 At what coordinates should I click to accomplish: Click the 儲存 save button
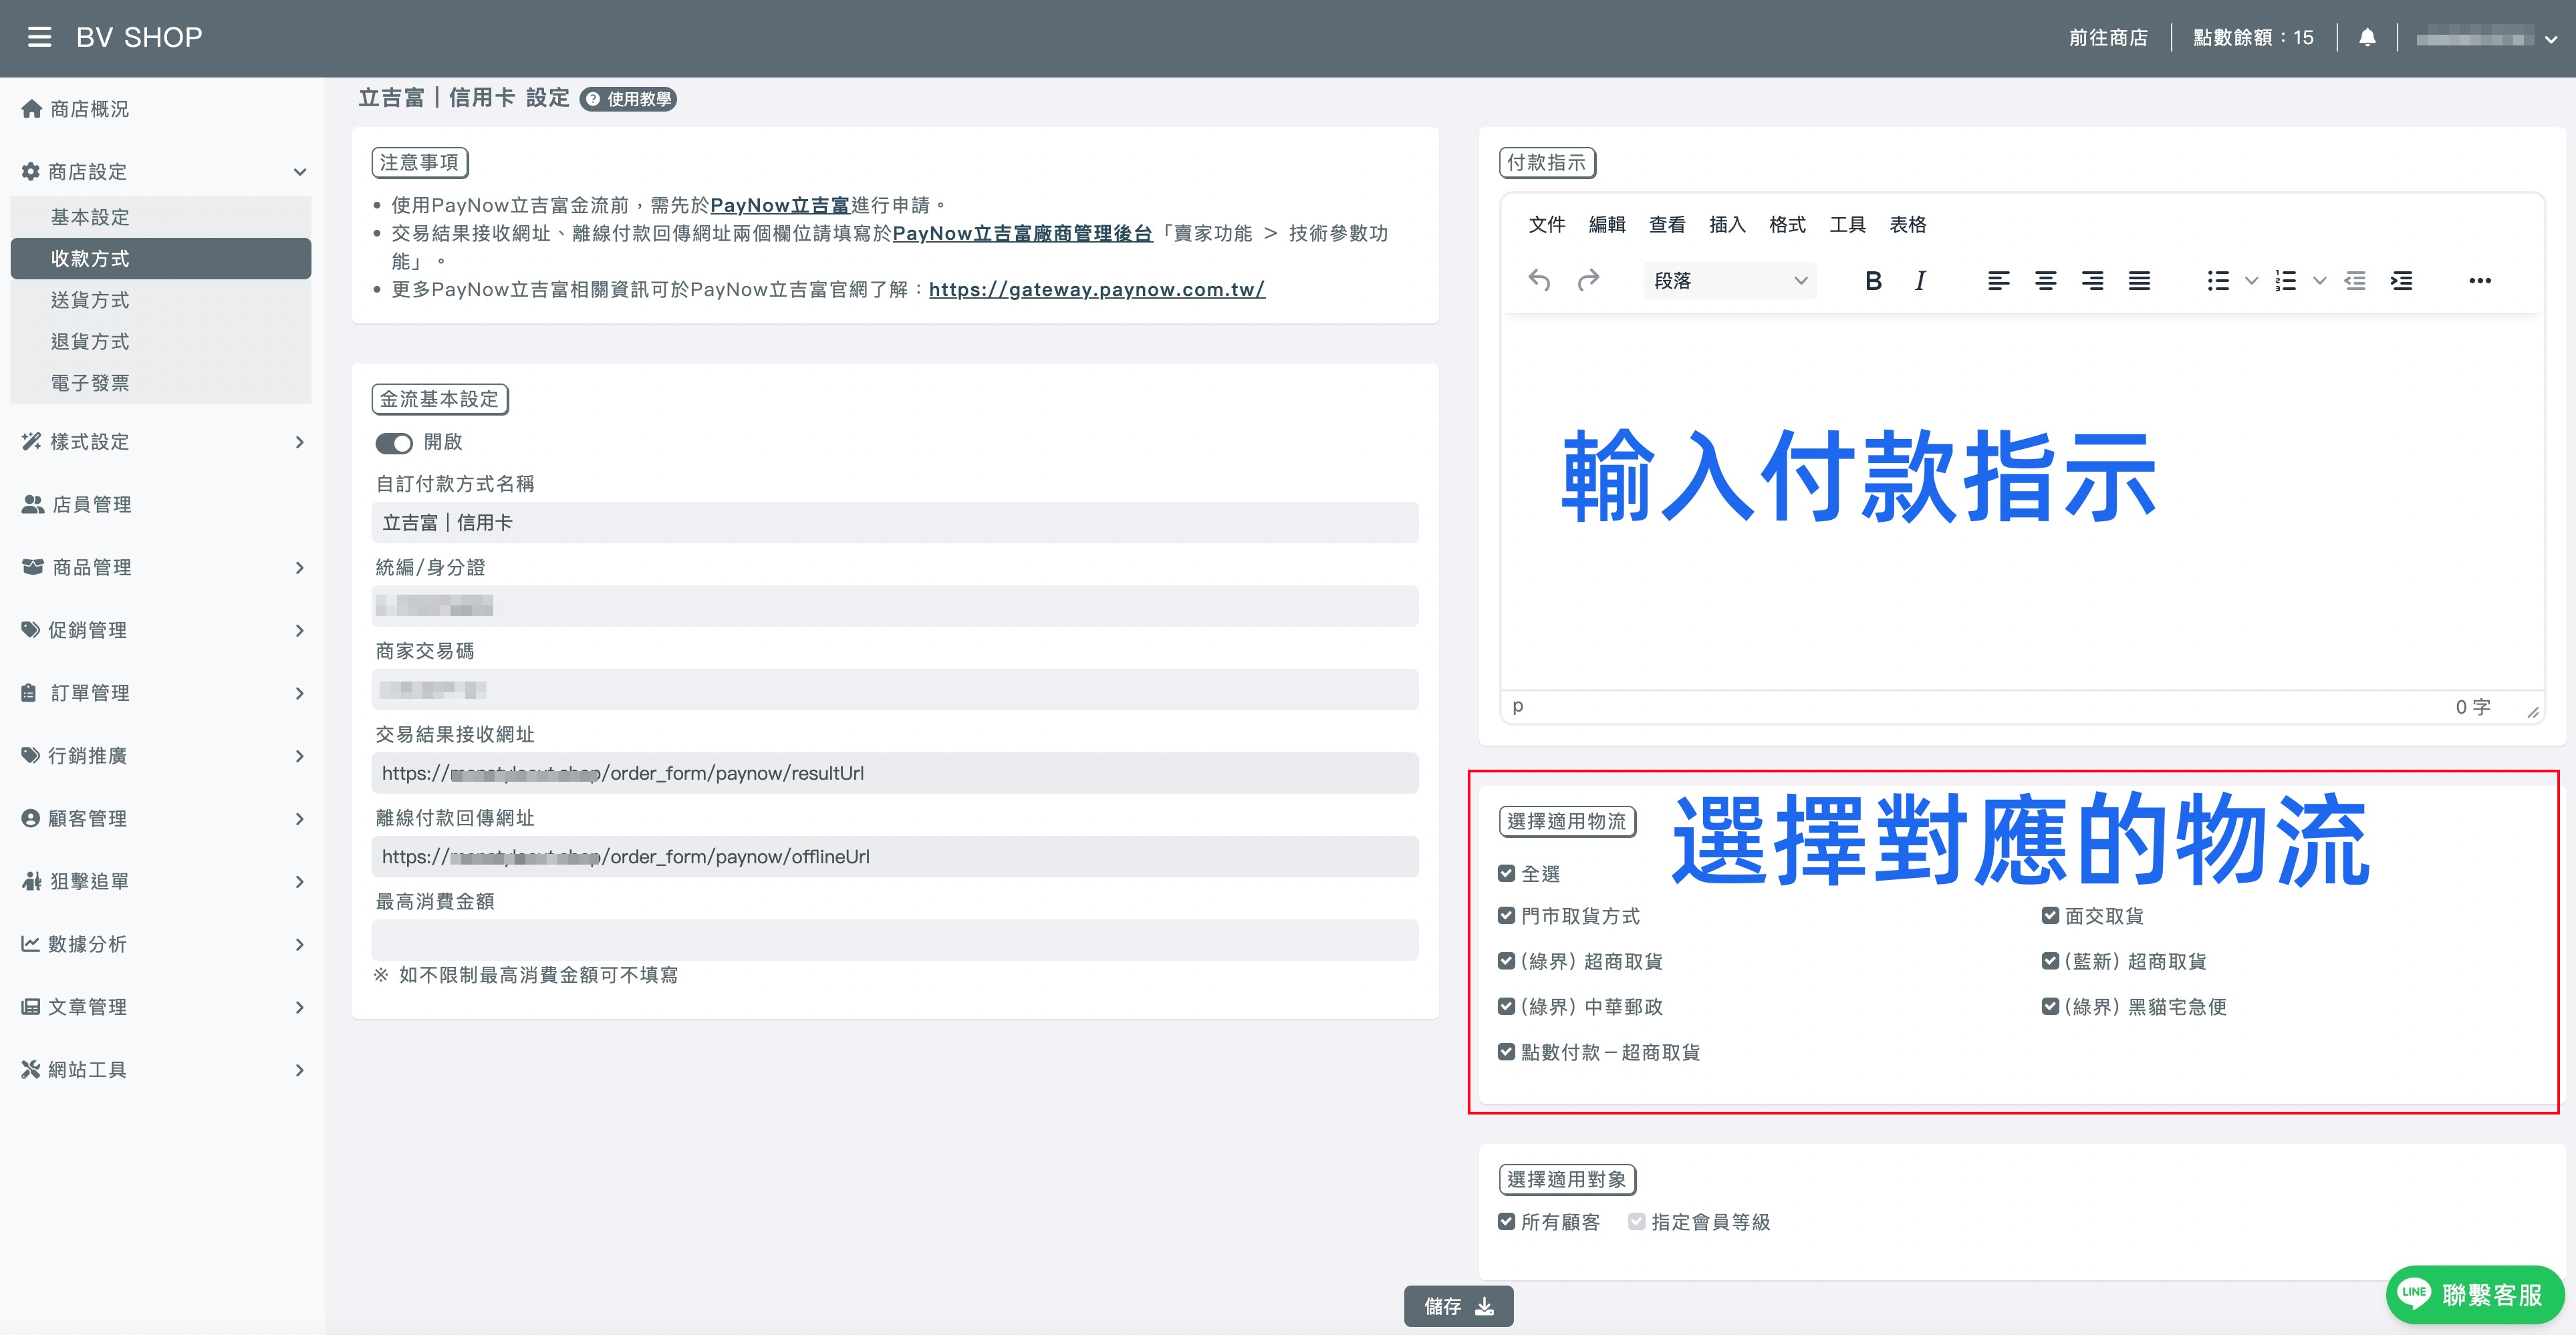pos(1458,1306)
